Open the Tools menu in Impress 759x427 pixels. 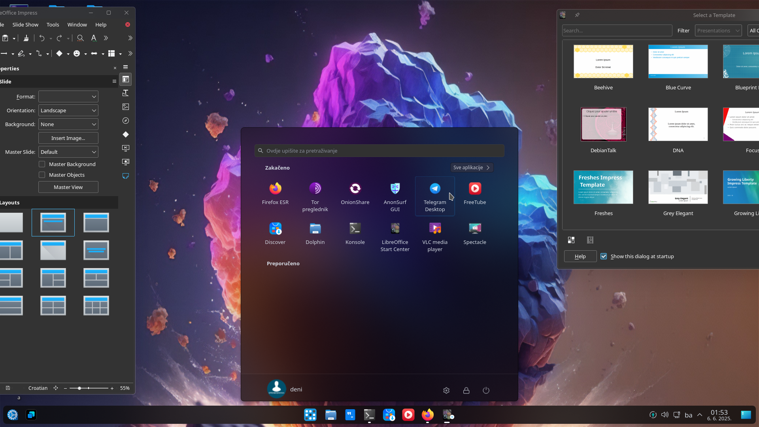(x=53, y=25)
